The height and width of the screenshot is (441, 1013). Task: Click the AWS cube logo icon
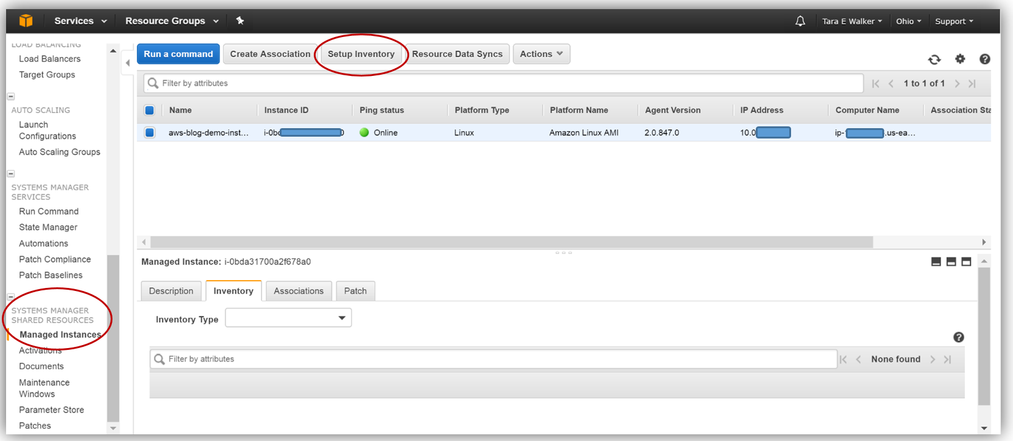point(26,21)
